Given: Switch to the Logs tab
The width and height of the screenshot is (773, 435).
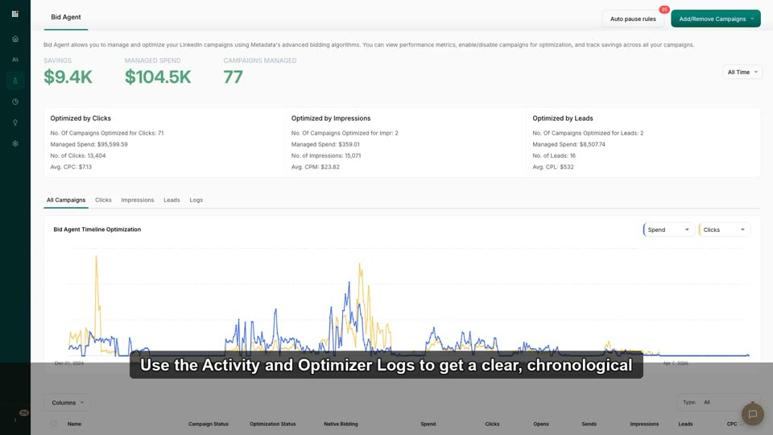Looking at the screenshot, I should click(x=196, y=201).
